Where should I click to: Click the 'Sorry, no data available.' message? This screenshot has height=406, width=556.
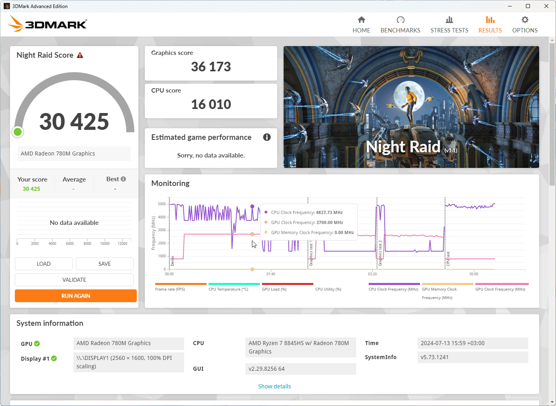(x=211, y=156)
